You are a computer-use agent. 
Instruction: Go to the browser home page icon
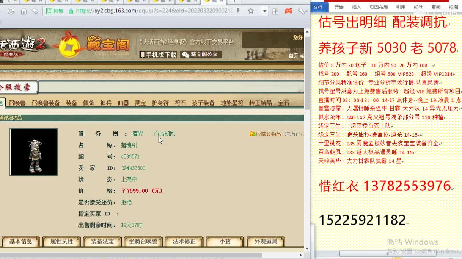click(24, 11)
